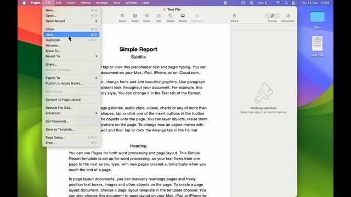The image size is (351, 197).
Task: Click the Heading text in document
Action: click(138, 146)
